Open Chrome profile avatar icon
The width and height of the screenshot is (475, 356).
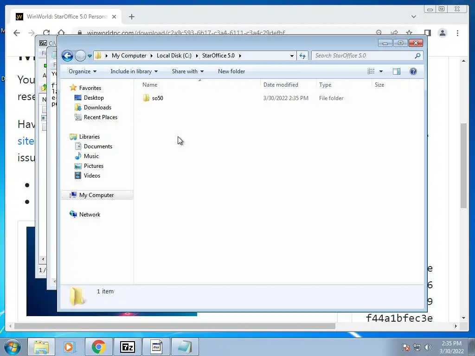(x=442, y=33)
